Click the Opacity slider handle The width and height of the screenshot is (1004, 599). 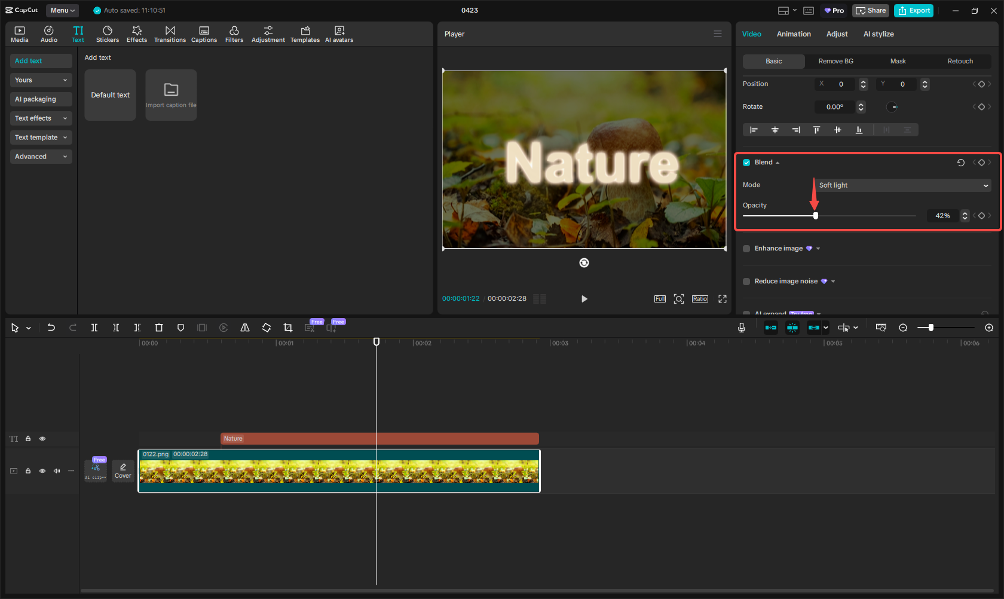(x=816, y=216)
